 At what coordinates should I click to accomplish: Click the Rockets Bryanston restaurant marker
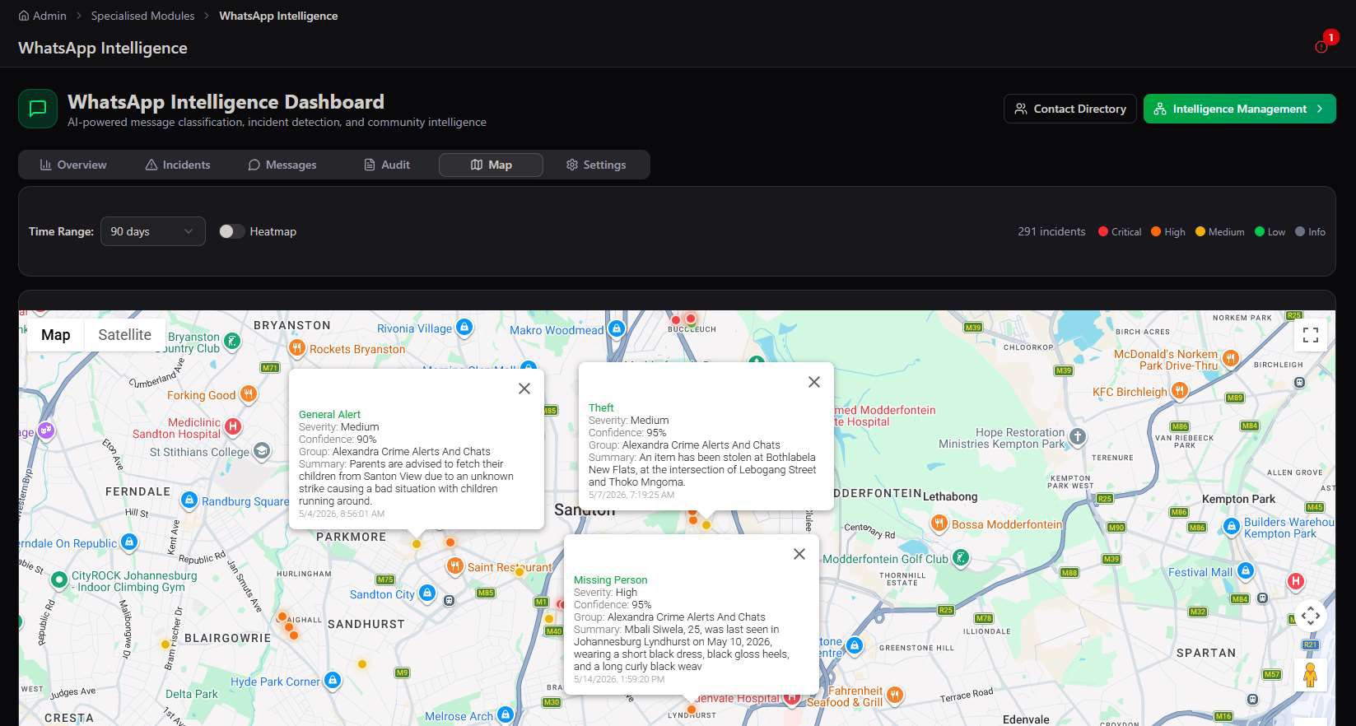coord(297,348)
